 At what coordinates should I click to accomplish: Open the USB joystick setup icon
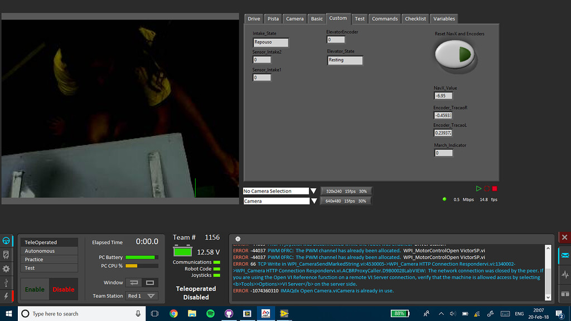point(7,281)
